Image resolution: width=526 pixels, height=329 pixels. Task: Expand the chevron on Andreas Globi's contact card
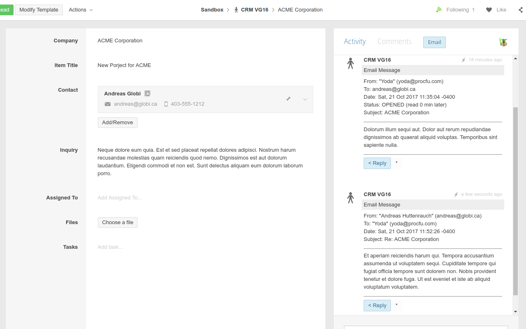pos(305,99)
